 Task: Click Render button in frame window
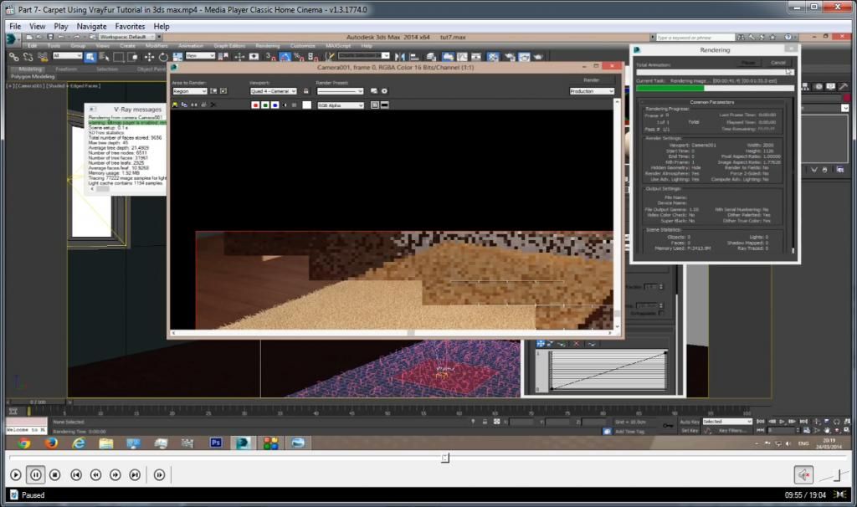coord(592,80)
